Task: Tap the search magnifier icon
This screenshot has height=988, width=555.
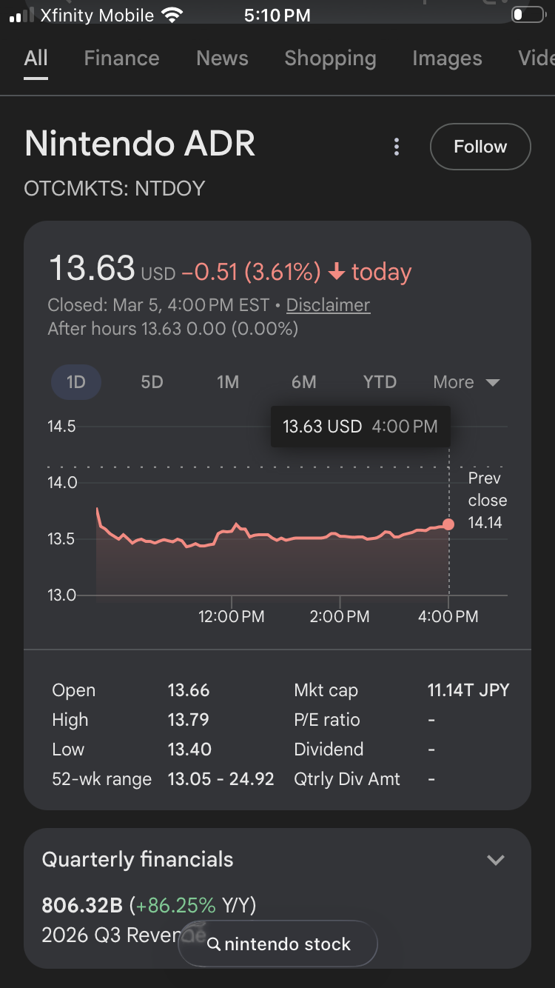Action: 214,944
